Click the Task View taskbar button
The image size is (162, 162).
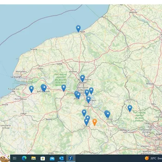pos(15,158)
